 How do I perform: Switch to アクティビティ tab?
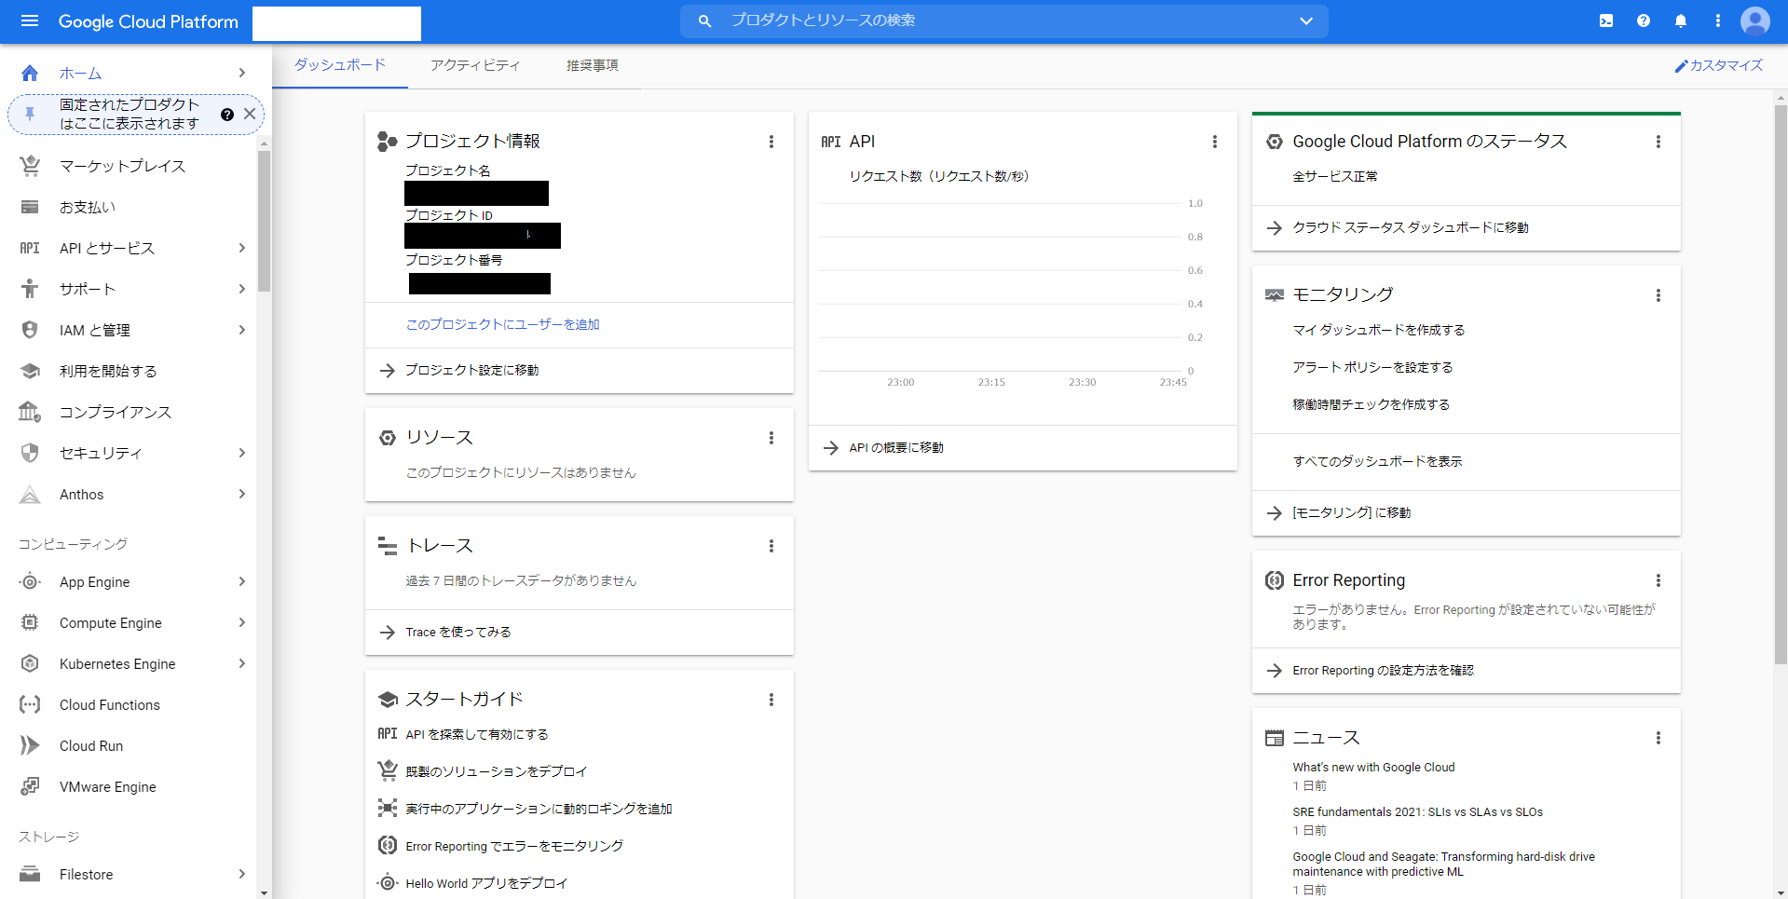click(475, 65)
